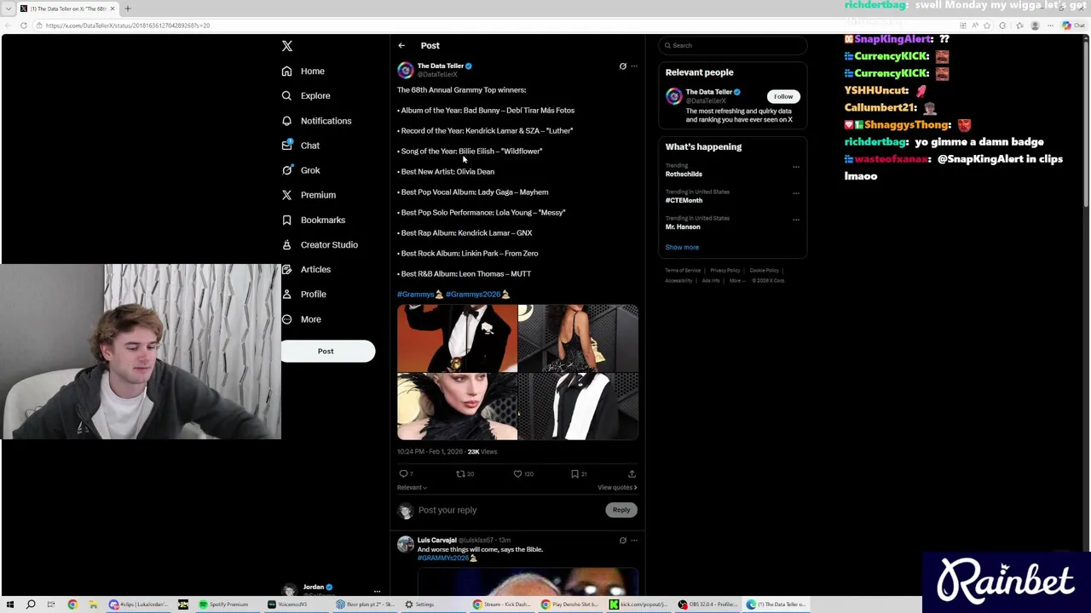The width and height of the screenshot is (1091, 613).
Task: Open a new browser tab
Action: [x=128, y=9]
